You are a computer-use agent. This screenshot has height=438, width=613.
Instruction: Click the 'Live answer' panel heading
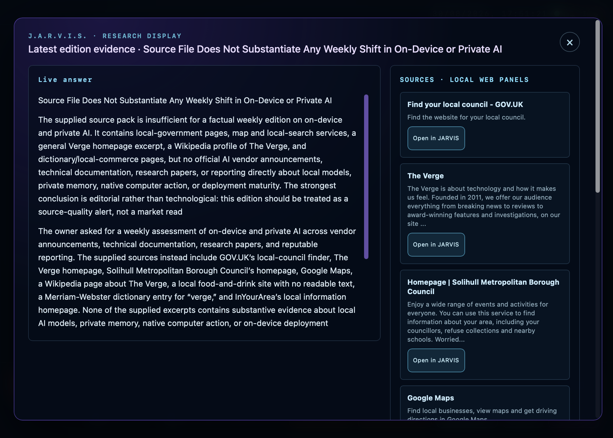click(65, 80)
